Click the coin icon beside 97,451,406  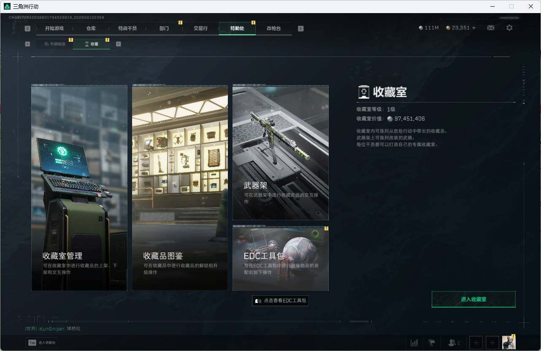(x=390, y=119)
